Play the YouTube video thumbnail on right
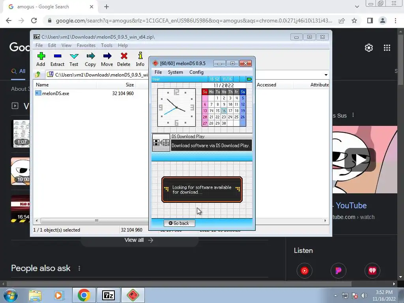 [x=360, y=159]
